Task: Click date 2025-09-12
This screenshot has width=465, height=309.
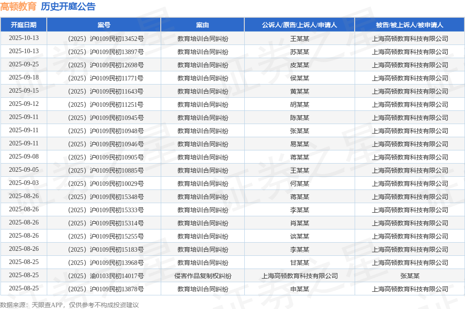Action: (x=24, y=104)
